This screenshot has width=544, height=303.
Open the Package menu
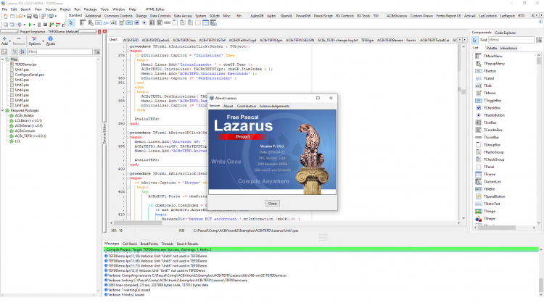[90, 9]
